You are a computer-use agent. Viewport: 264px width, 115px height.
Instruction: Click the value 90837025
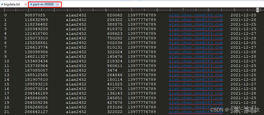35,15
